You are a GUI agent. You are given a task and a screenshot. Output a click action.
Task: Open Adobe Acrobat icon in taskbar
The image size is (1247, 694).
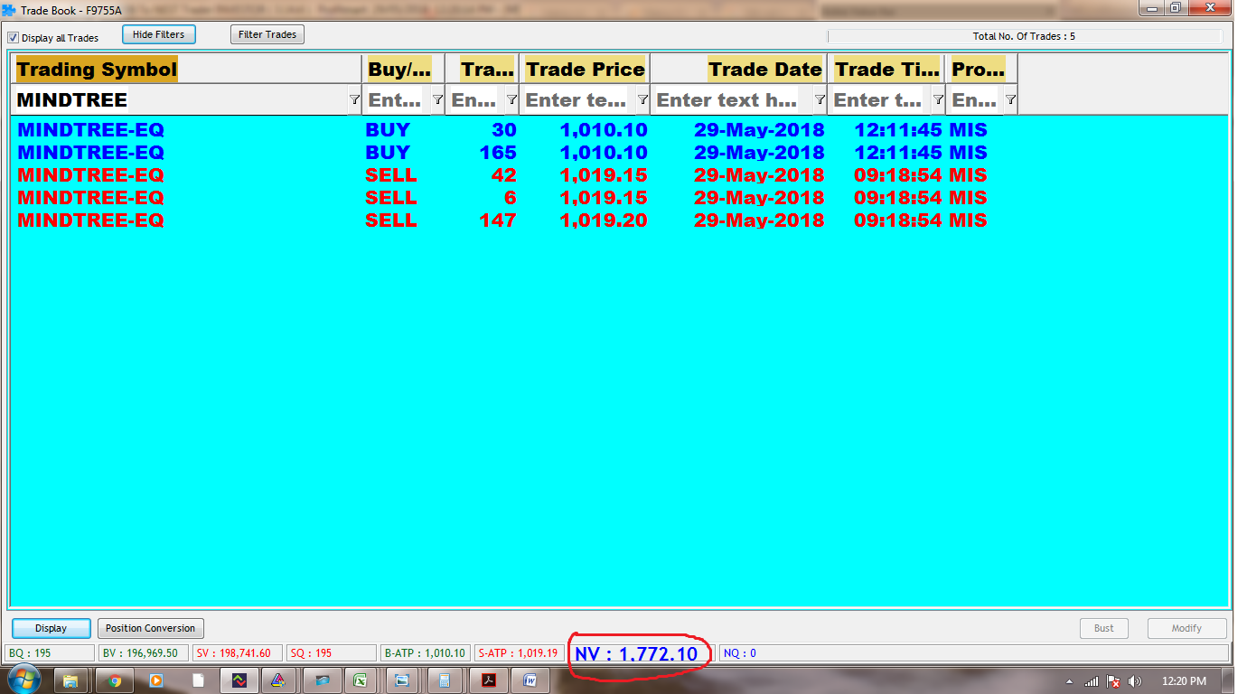[x=489, y=680]
